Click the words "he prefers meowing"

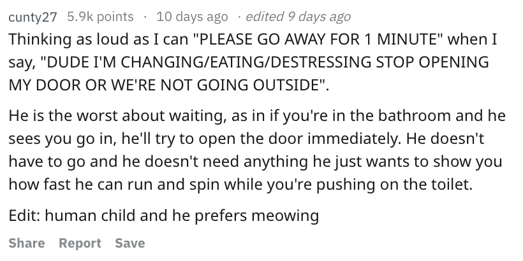(x=246, y=215)
